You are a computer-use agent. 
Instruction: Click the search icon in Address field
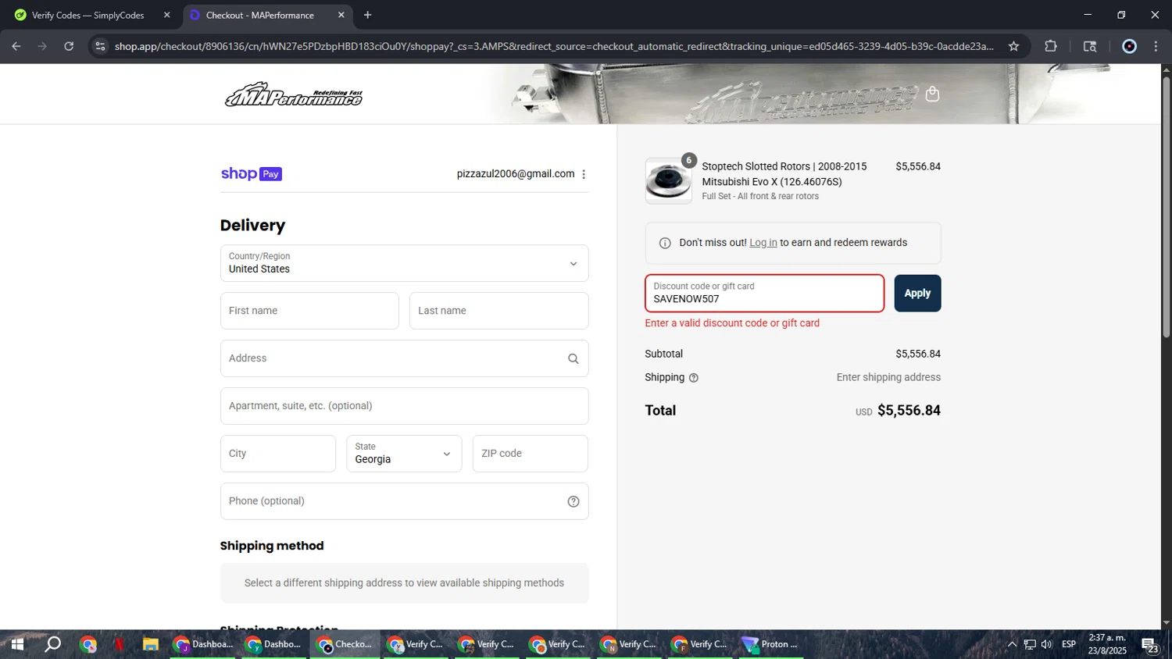[x=573, y=358]
